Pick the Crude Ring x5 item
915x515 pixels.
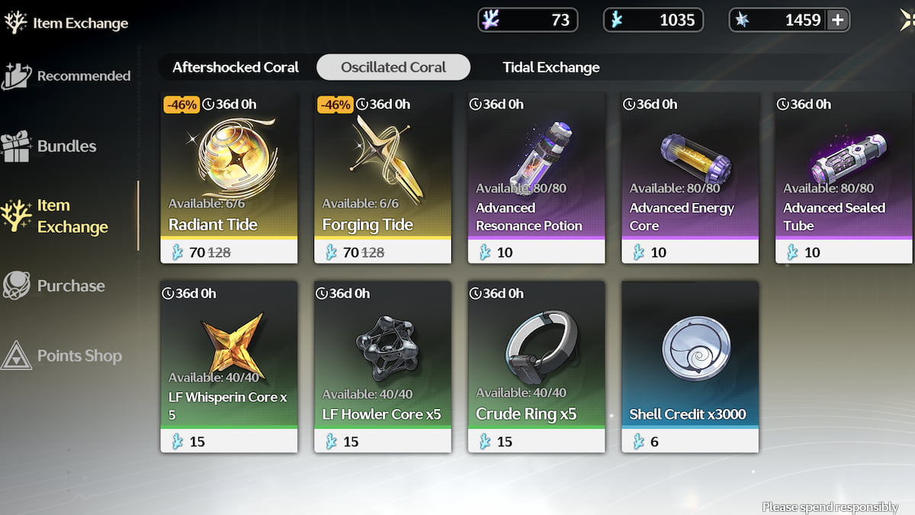(x=536, y=365)
